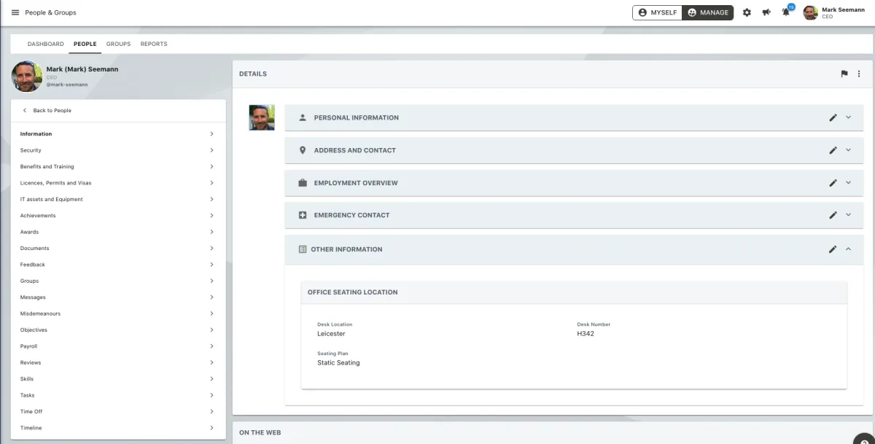Switch to the Groups tab
The height and width of the screenshot is (444, 875).
(118, 44)
